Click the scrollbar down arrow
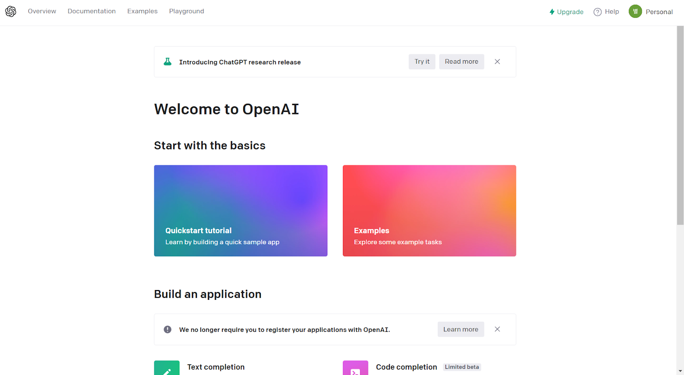 tap(680, 371)
